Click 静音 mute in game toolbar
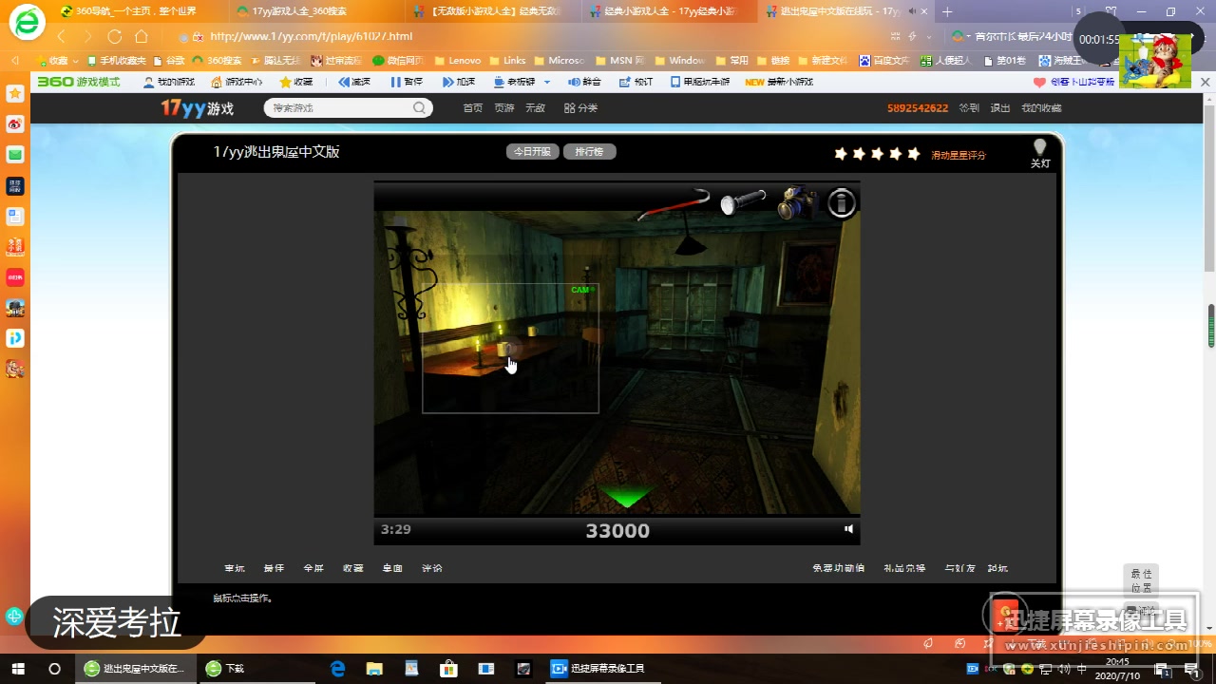 tap(584, 82)
